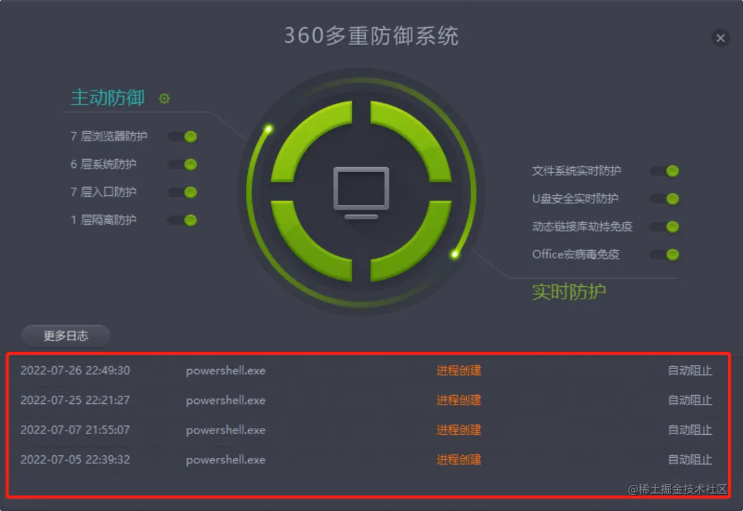This screenshot has width=743, height=511.
Task: Click 自动阻止 in the 2022-07-07 log row
Action: click(690, 430)
